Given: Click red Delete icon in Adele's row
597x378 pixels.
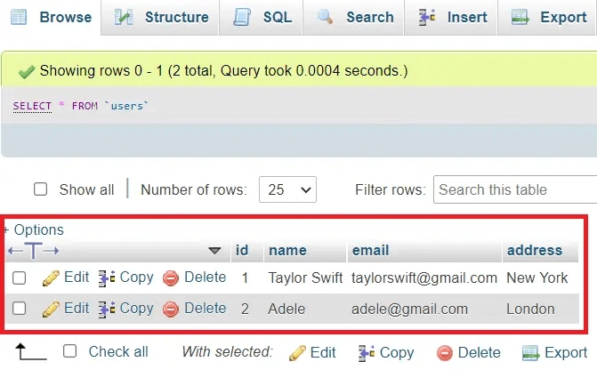Looking at the screenshot, I should pyautogui.click(x=171, y=310).
